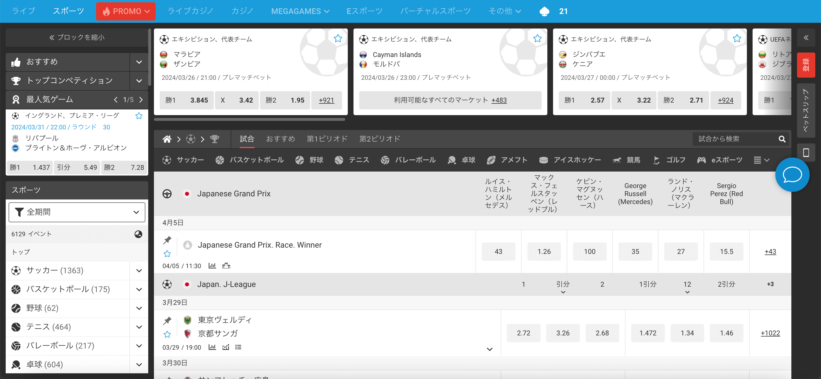The image size is (821, 379).
Task: Expand サッカー (1363) in sports list
Action: (139, 271)
